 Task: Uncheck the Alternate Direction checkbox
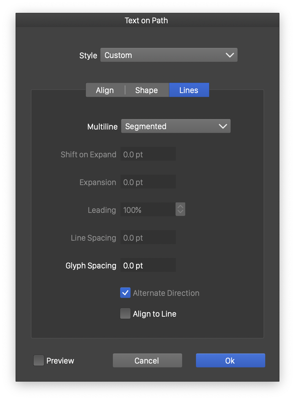[x=125, y=293]
